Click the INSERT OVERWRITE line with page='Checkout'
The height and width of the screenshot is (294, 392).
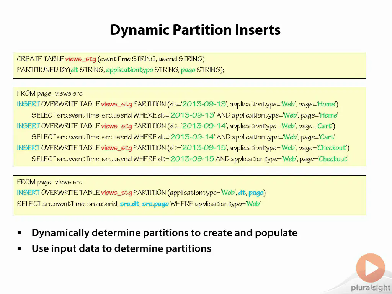pos(183,148)
